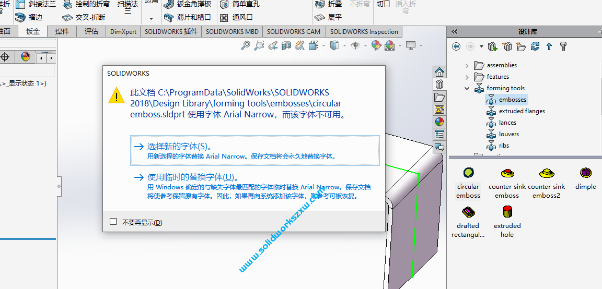Click the Zoom to Area icon
The width and height of the screenshot is (602, 289).
[x=259, y=45]
